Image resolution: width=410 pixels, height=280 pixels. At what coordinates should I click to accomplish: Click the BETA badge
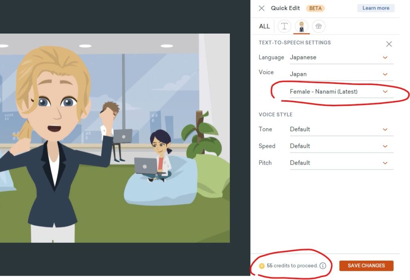coord(316,8)
